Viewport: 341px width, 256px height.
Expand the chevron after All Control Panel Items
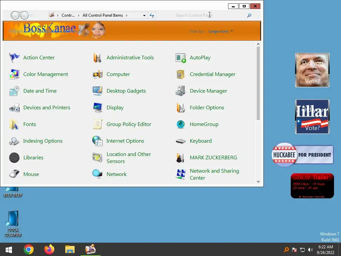127,15
